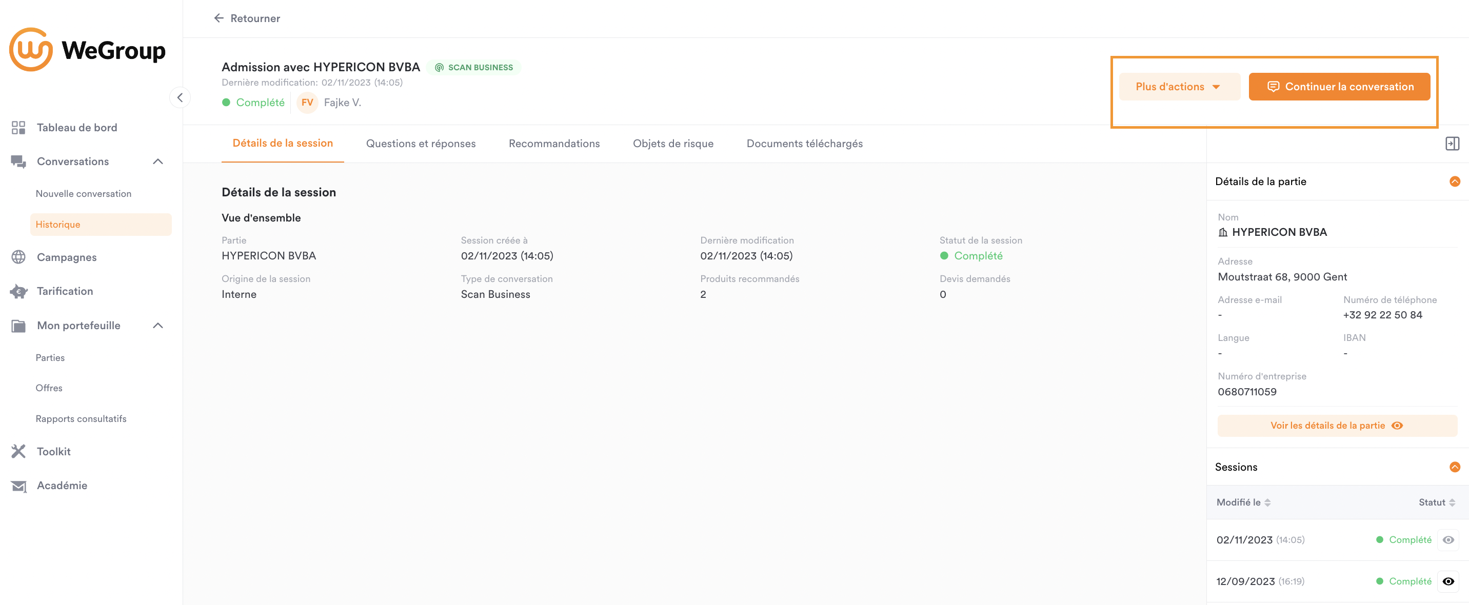Open Historique in sidebar
This screenshot has width=1469, height=605.
(101, 225)
